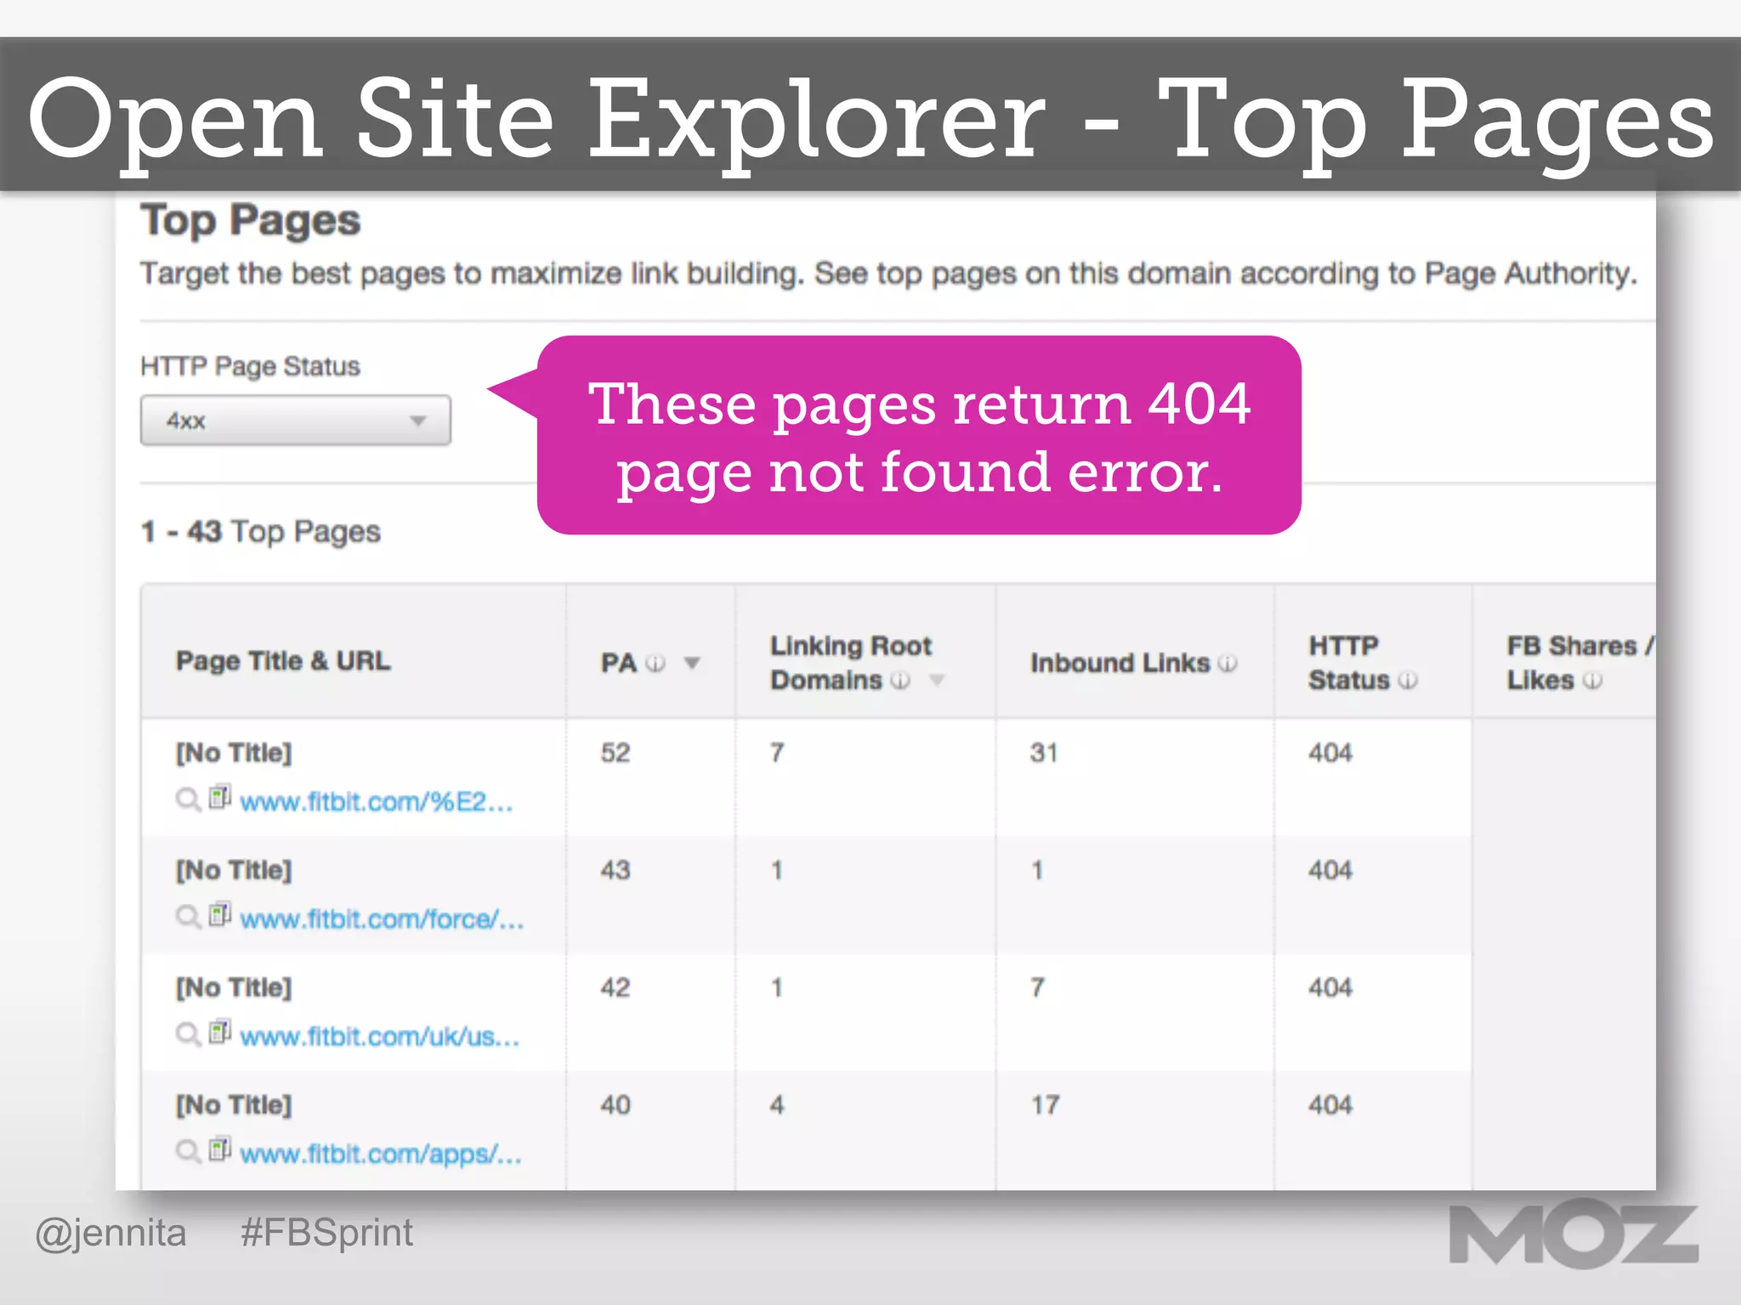Open the www.fitbit.com/force/... link
Viewport: 1741px width, 1305px height.
coord(382,918)
